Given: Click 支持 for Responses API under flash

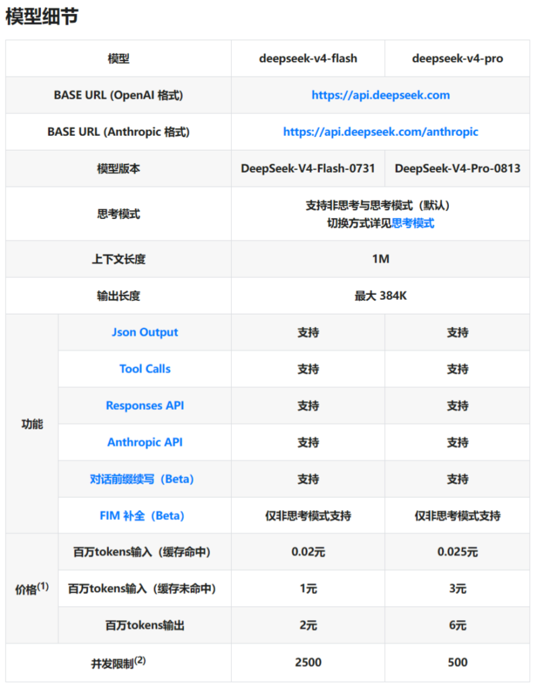Looking at the screenshot, I should [308, 405].
